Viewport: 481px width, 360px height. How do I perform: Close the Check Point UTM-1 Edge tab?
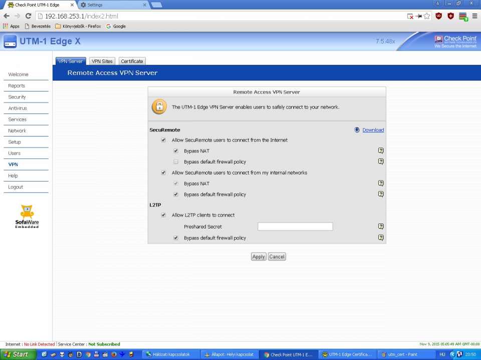72,5
